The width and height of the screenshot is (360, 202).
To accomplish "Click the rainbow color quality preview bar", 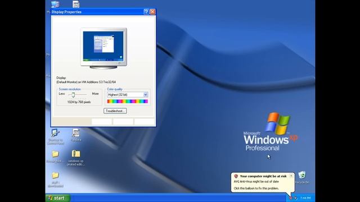I will point(128,101).
